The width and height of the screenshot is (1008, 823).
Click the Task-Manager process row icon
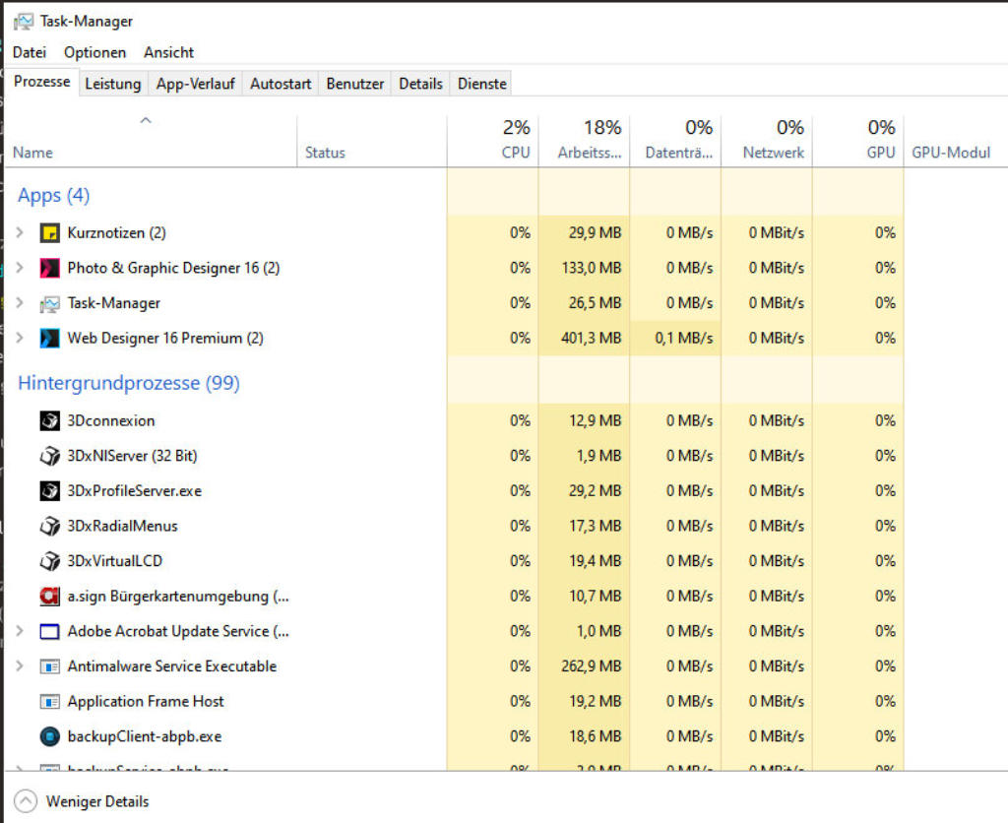pos(49,303)
